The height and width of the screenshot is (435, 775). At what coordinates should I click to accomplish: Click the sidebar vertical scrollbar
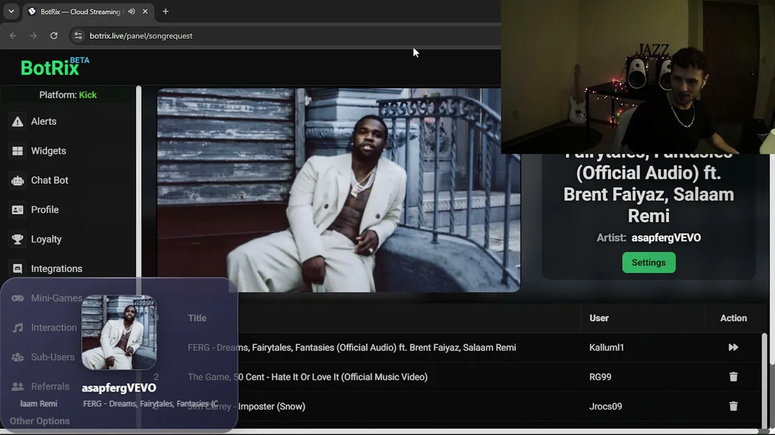pos(139,181)
